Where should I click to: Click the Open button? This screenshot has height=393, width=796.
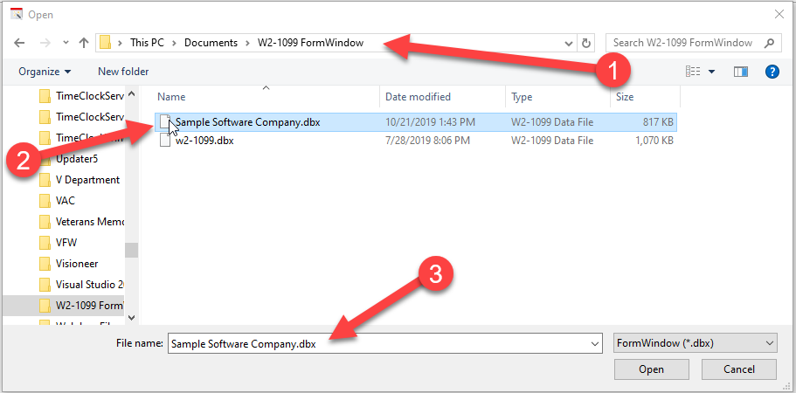[x=651, y=369]
